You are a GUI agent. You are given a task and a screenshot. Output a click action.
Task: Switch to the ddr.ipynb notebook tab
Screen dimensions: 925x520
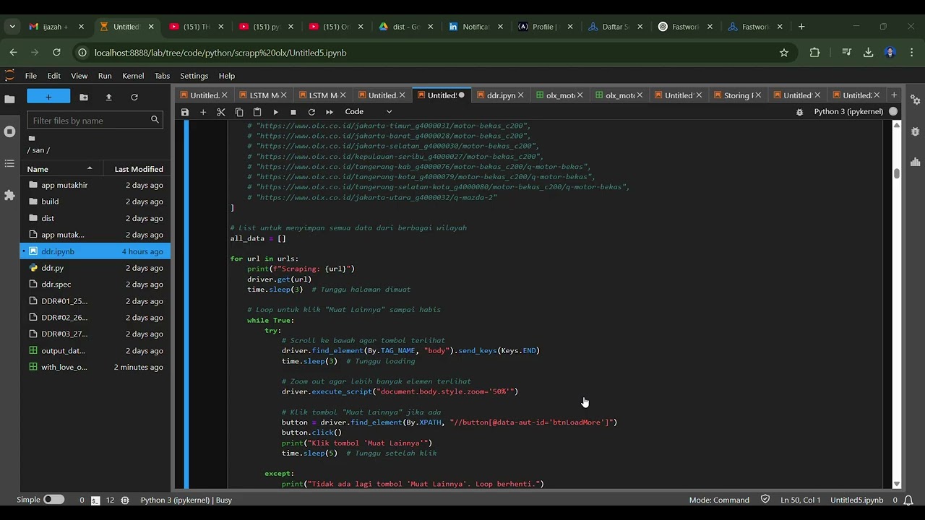click(x=501, y=95)
